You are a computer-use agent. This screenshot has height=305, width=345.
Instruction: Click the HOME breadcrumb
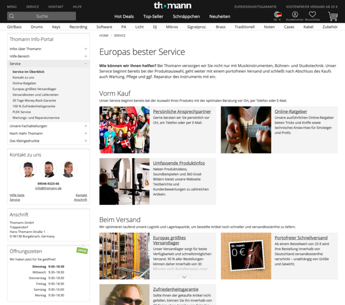pos(104,36)
